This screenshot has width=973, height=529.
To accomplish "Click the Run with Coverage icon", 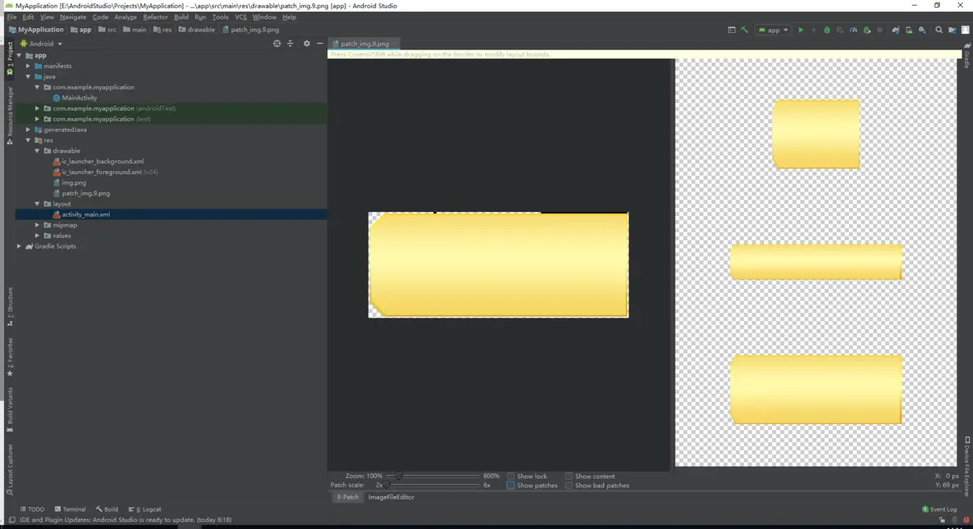I will [840, 30].
